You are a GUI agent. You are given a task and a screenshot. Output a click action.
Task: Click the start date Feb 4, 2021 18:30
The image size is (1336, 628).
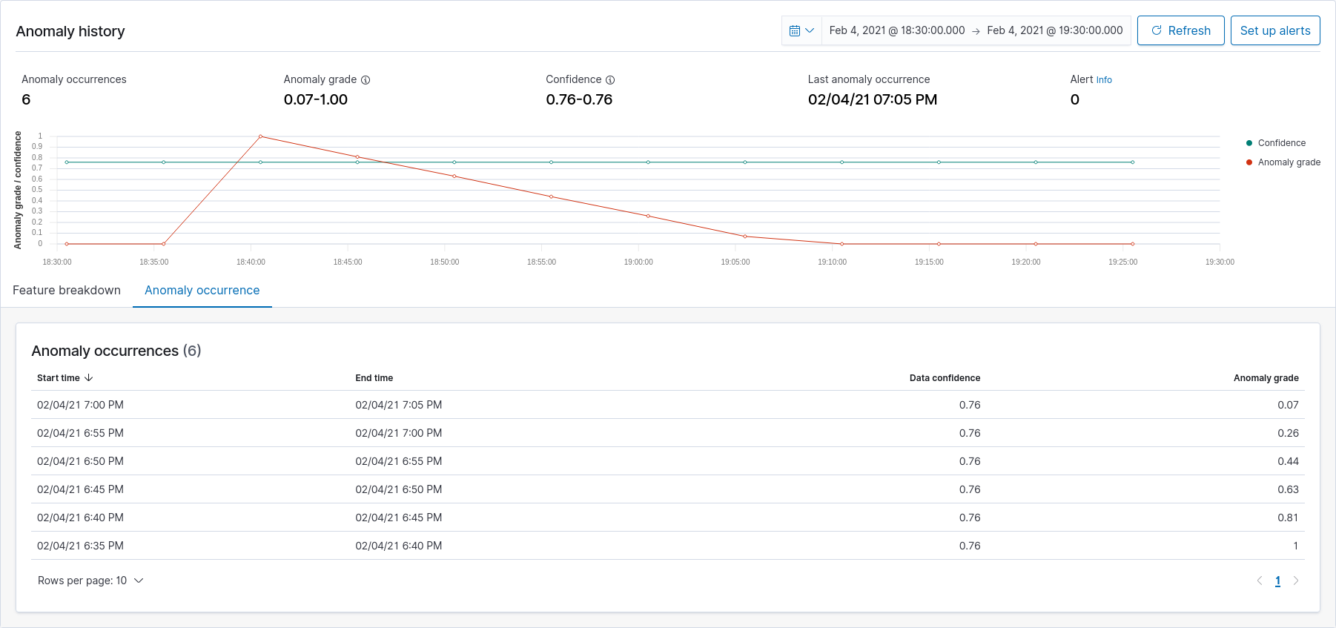click(897, 30)
